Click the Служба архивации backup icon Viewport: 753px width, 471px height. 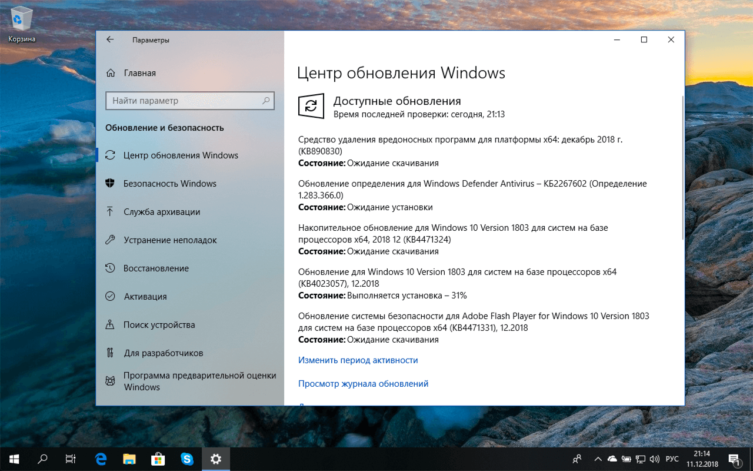pyautogui.click(x=112, y=211)
